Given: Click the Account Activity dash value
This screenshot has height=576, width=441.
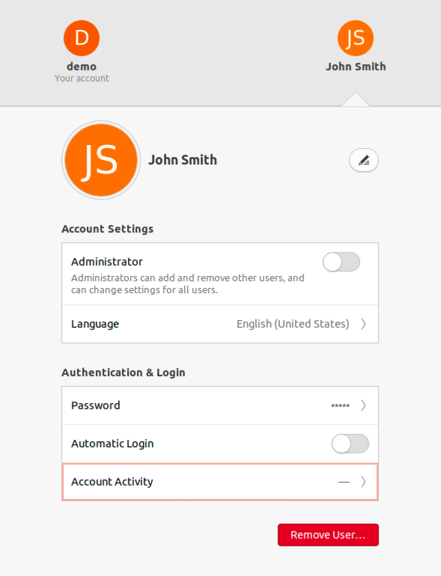Looking at the screenshot, I should tap(344, 482).
